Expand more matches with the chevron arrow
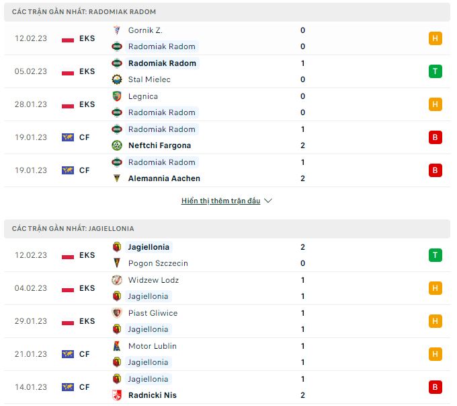The image size is (457, 406). pyautogui.click(x=268, y=201)
